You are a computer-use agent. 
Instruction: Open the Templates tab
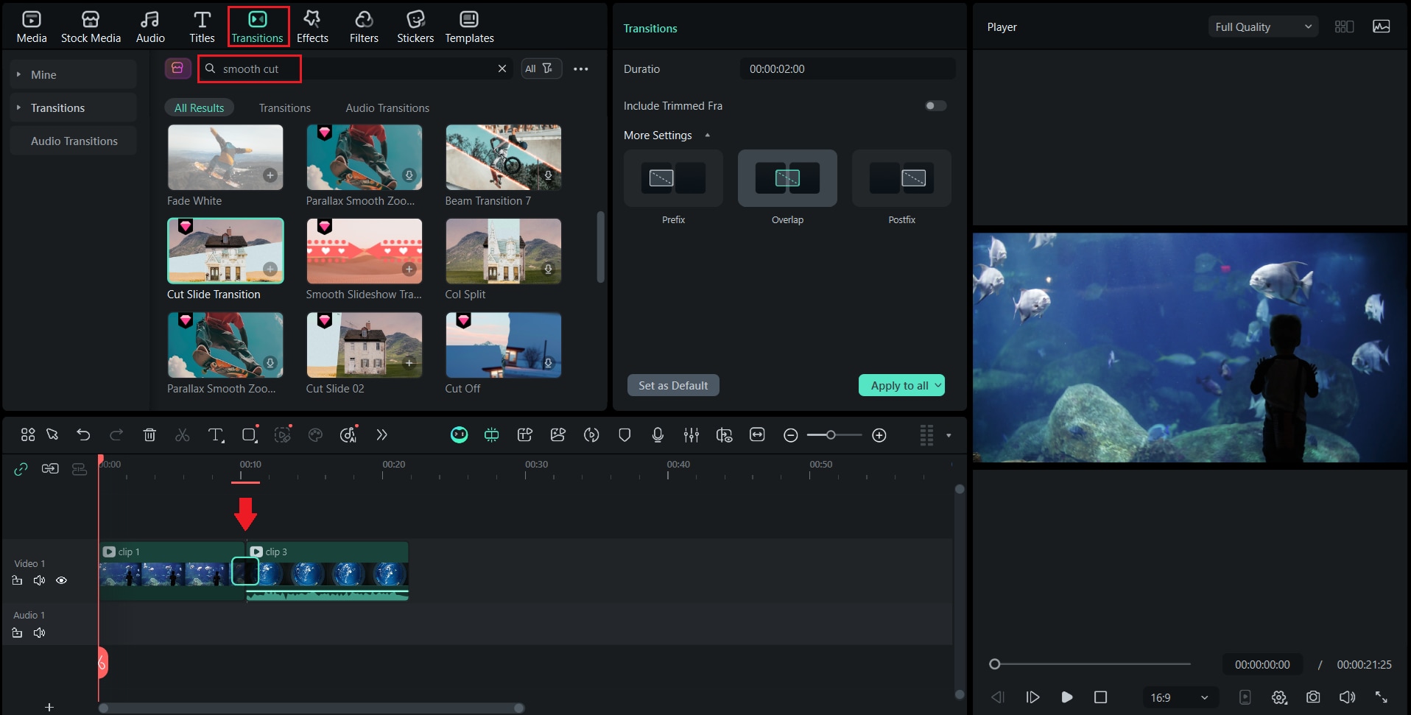[469, 27]
